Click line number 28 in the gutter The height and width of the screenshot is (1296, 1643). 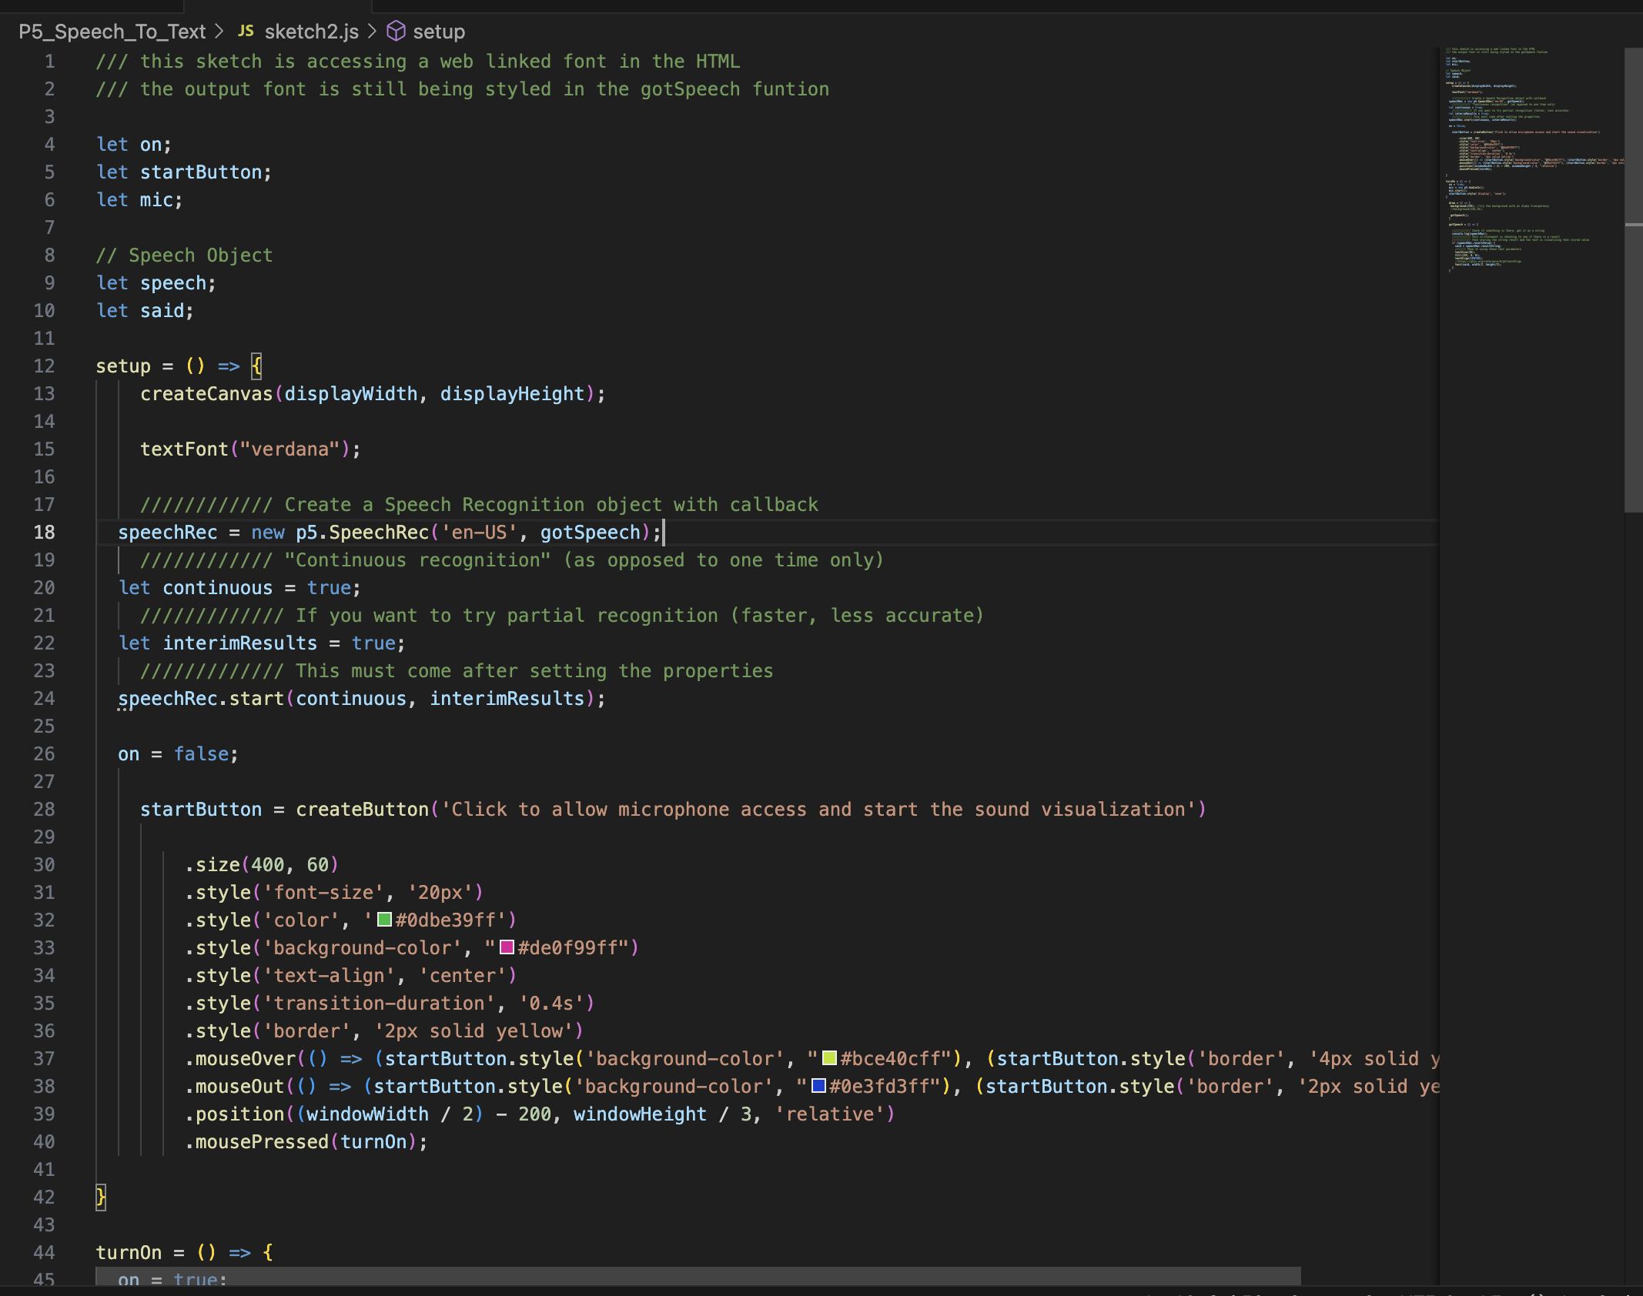point(45,809)
